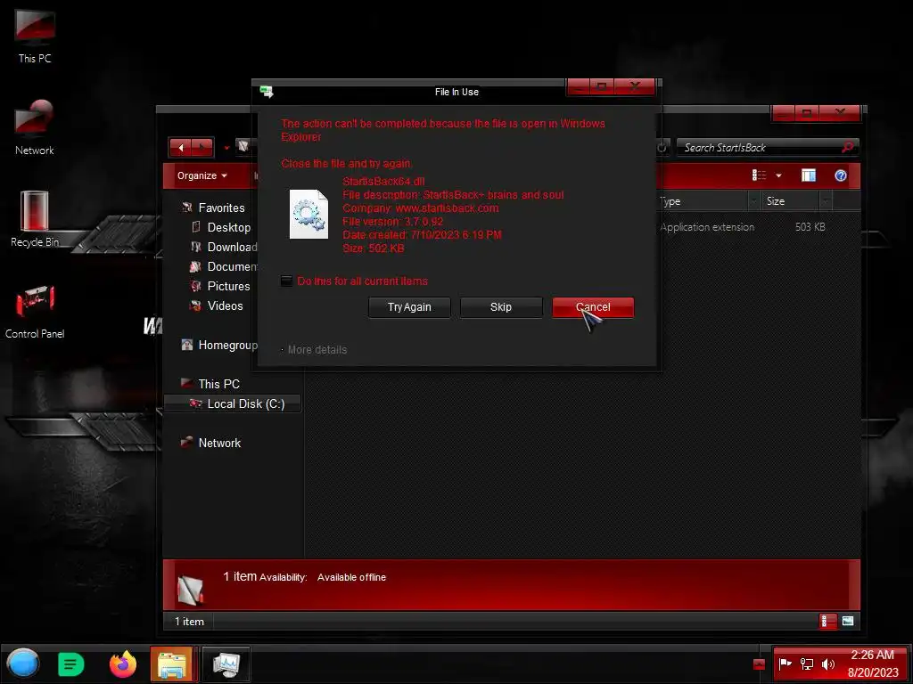The image size is (913, 684).
Task: Sort by the Size column header
Action: 792,201
